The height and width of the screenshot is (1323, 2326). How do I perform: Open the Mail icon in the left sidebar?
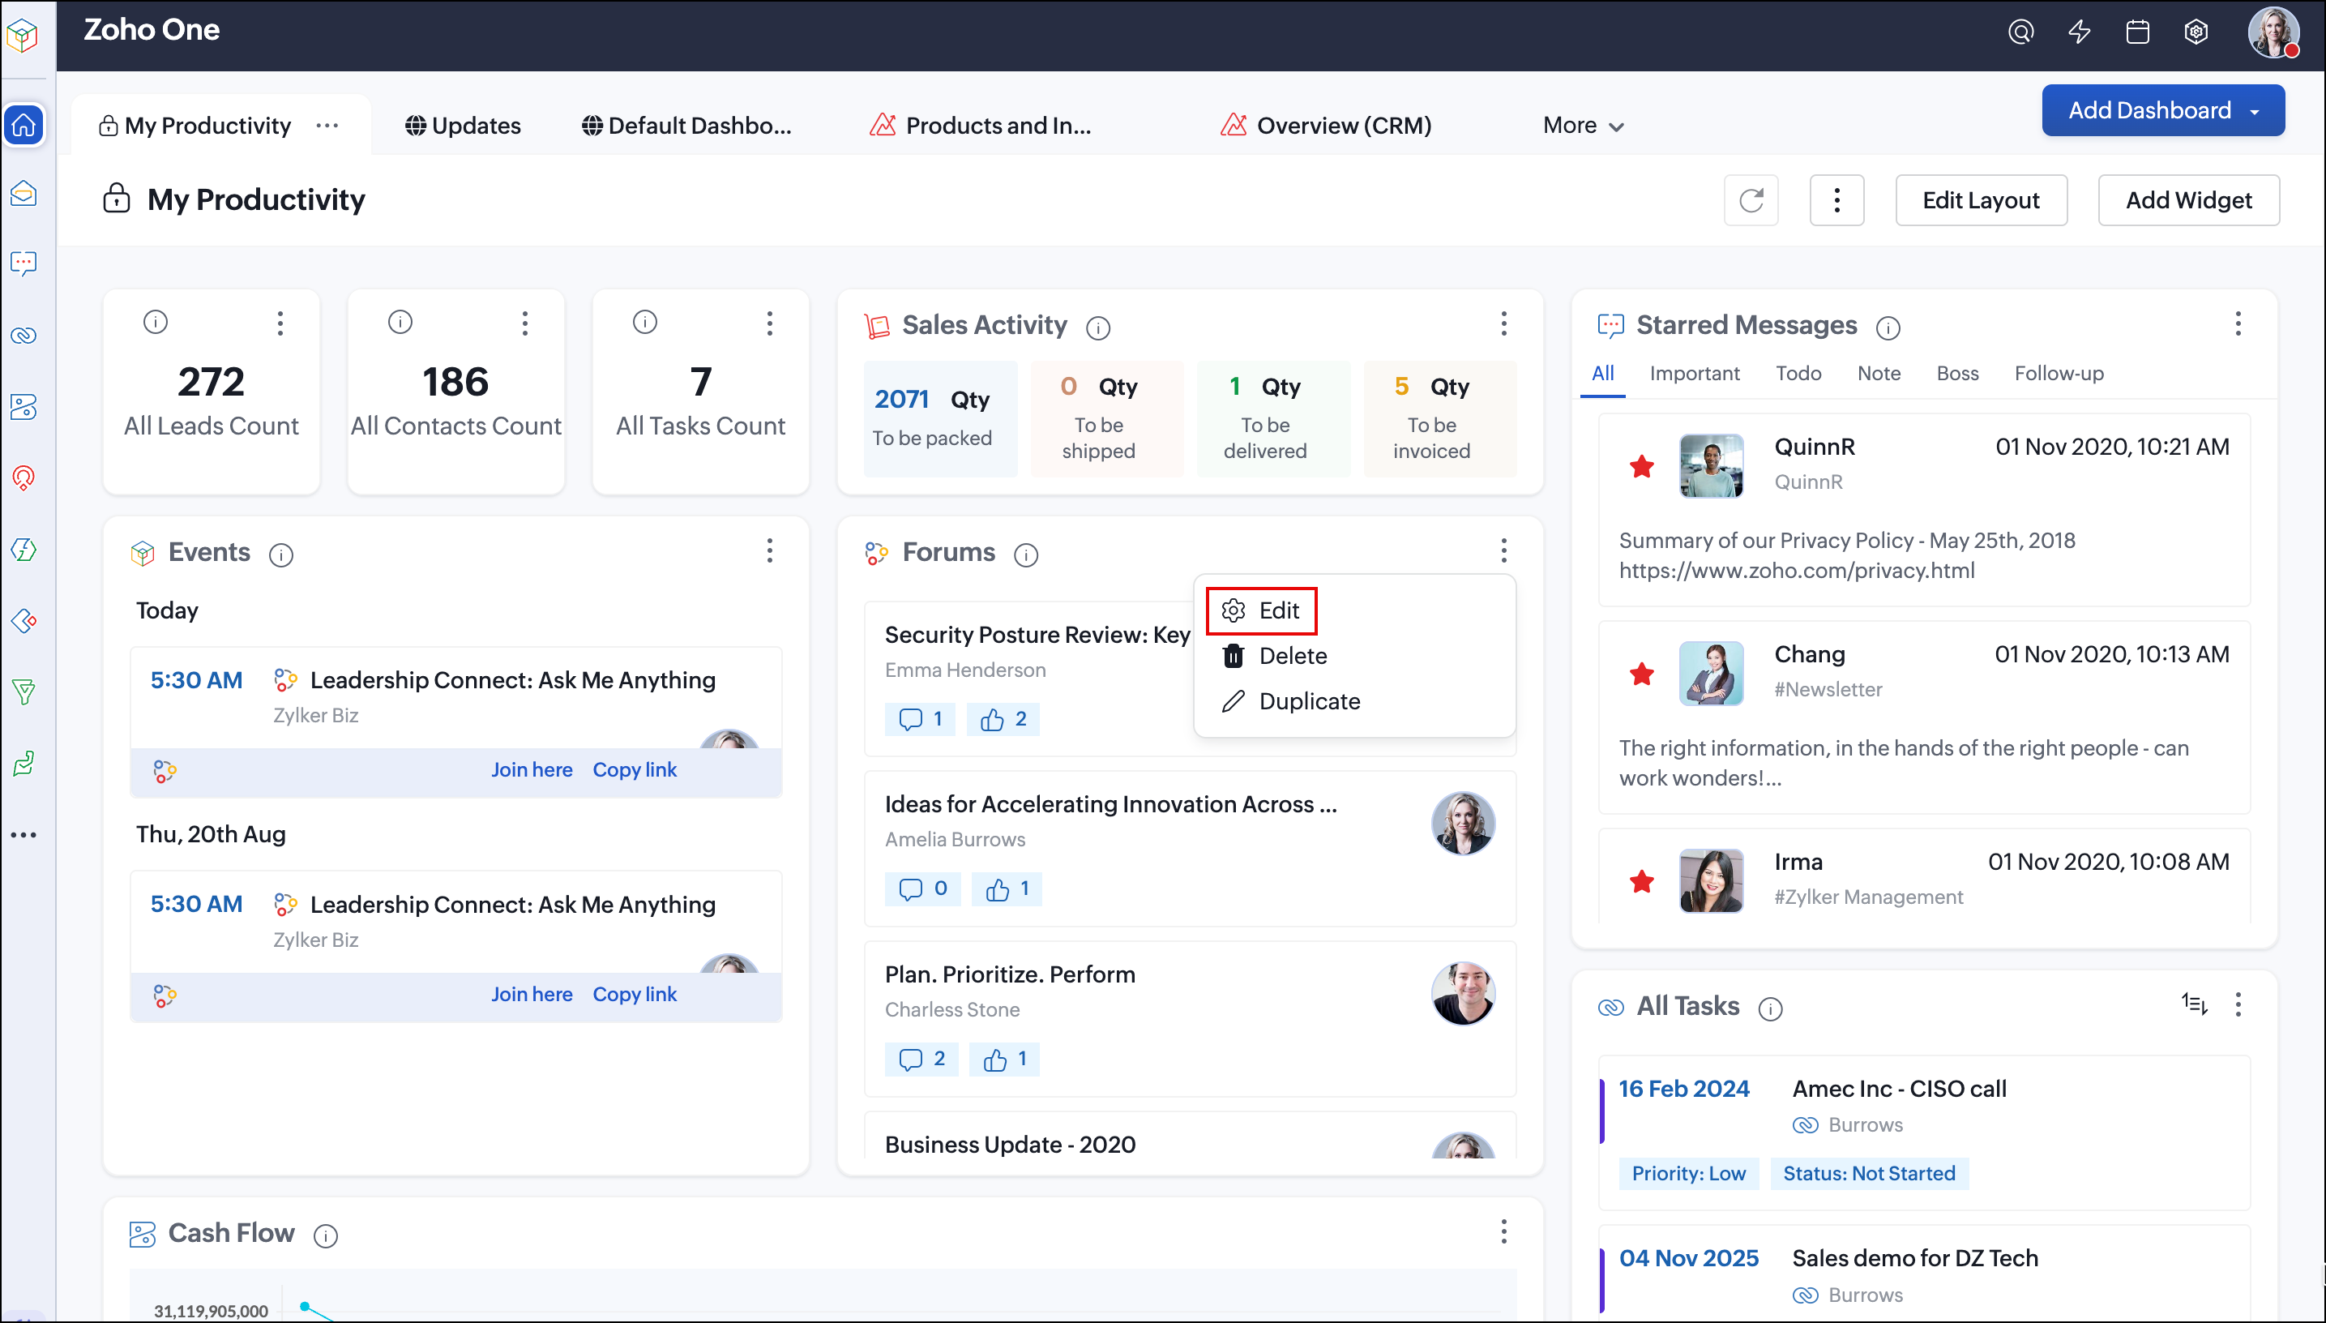[24, 194]
